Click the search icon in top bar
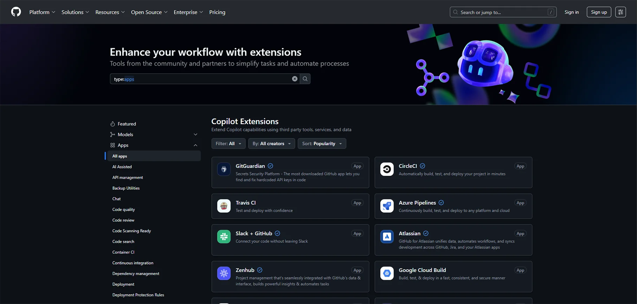 pos(455,12)
